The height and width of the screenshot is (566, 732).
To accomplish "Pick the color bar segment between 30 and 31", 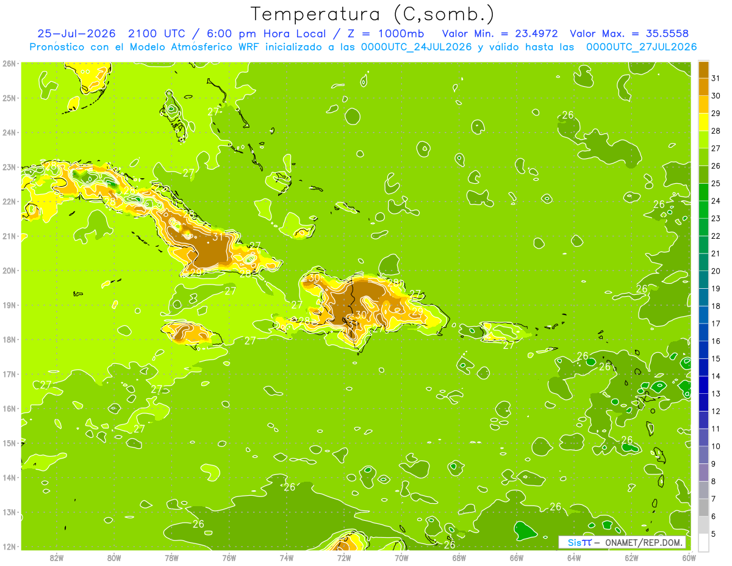I will pyautogui.click(x=703, y=87).
